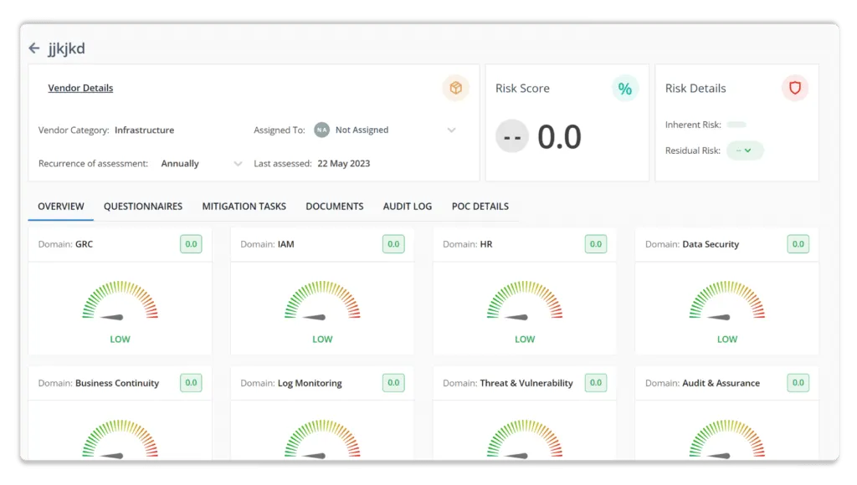Click the 'Domain: Threat & Vulnerability' title

(508, 383)
